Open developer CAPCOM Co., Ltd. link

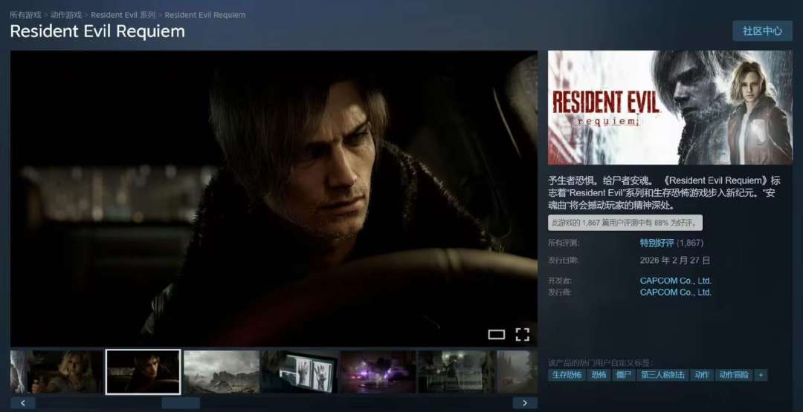pyautogui.click(x=675, y=281)
